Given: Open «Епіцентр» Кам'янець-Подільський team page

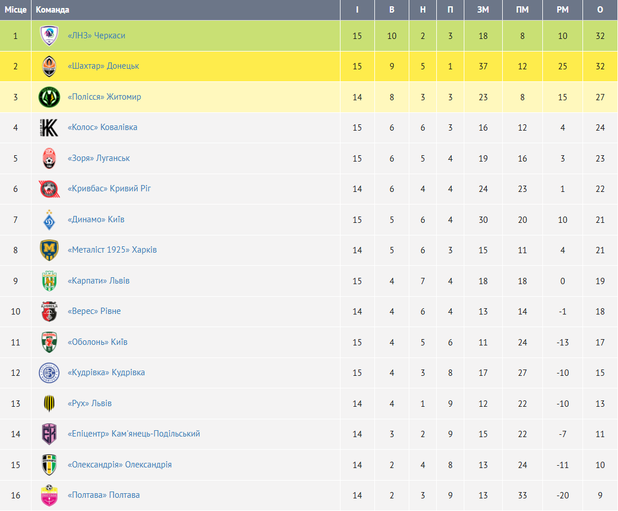Looking at the screenshot, I should tap(134, 434).
